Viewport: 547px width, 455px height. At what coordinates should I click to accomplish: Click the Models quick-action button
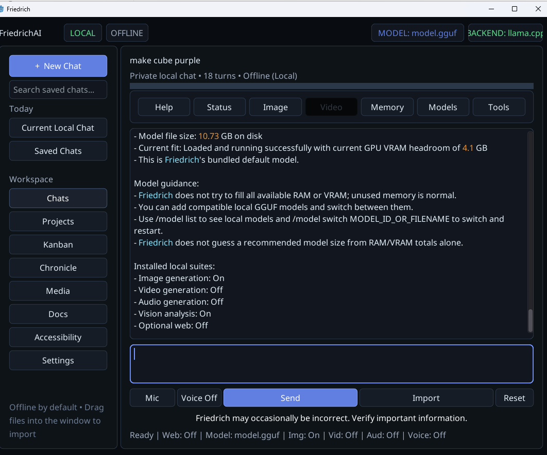coord(443,107)
